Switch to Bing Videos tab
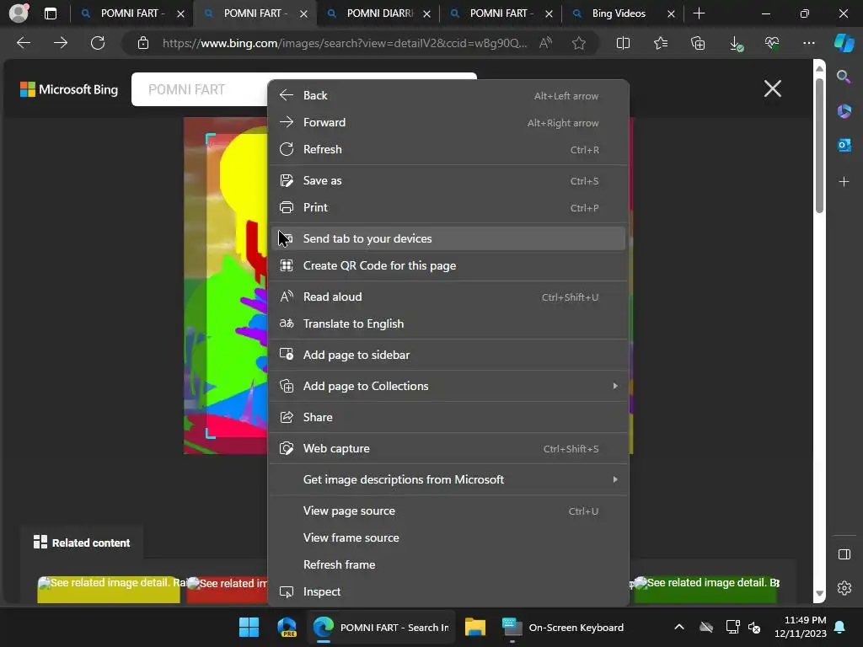The width and height of the screenshot is (863, 647). coord(619,13)
